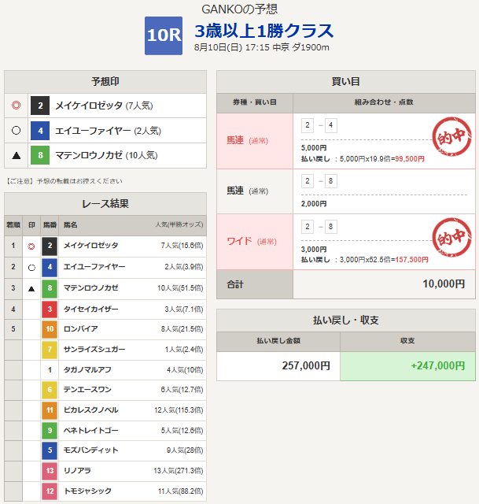Click the 人気(単勝オッズ) column header
Image resolution: width=479 pixels, height=504 pixels.
[179, 224]
